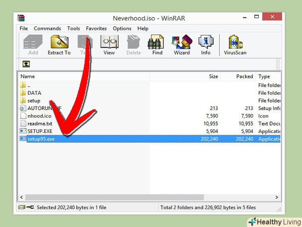Select the DATA folder name
The image size is (302, 227).
coord(34,93)
